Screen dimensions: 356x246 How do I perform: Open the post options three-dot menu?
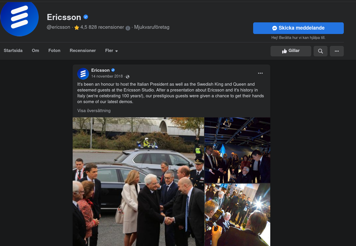tap(260, 73)
